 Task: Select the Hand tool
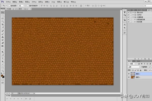point(3,68)
